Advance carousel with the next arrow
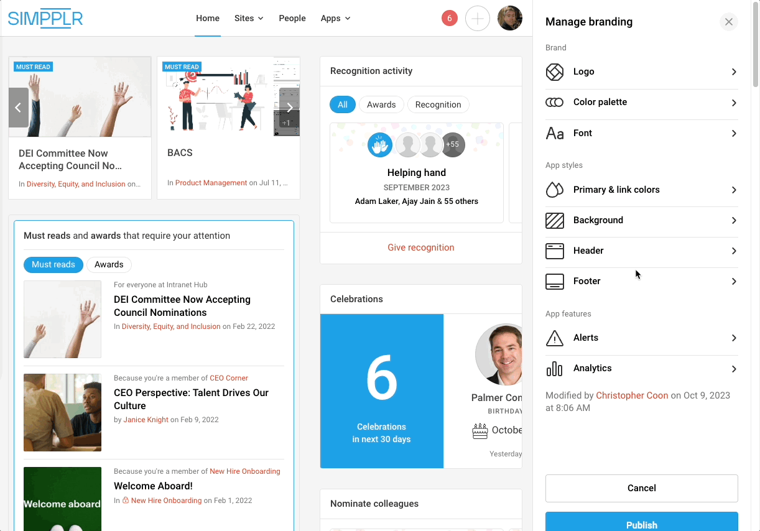 (289, 108)
